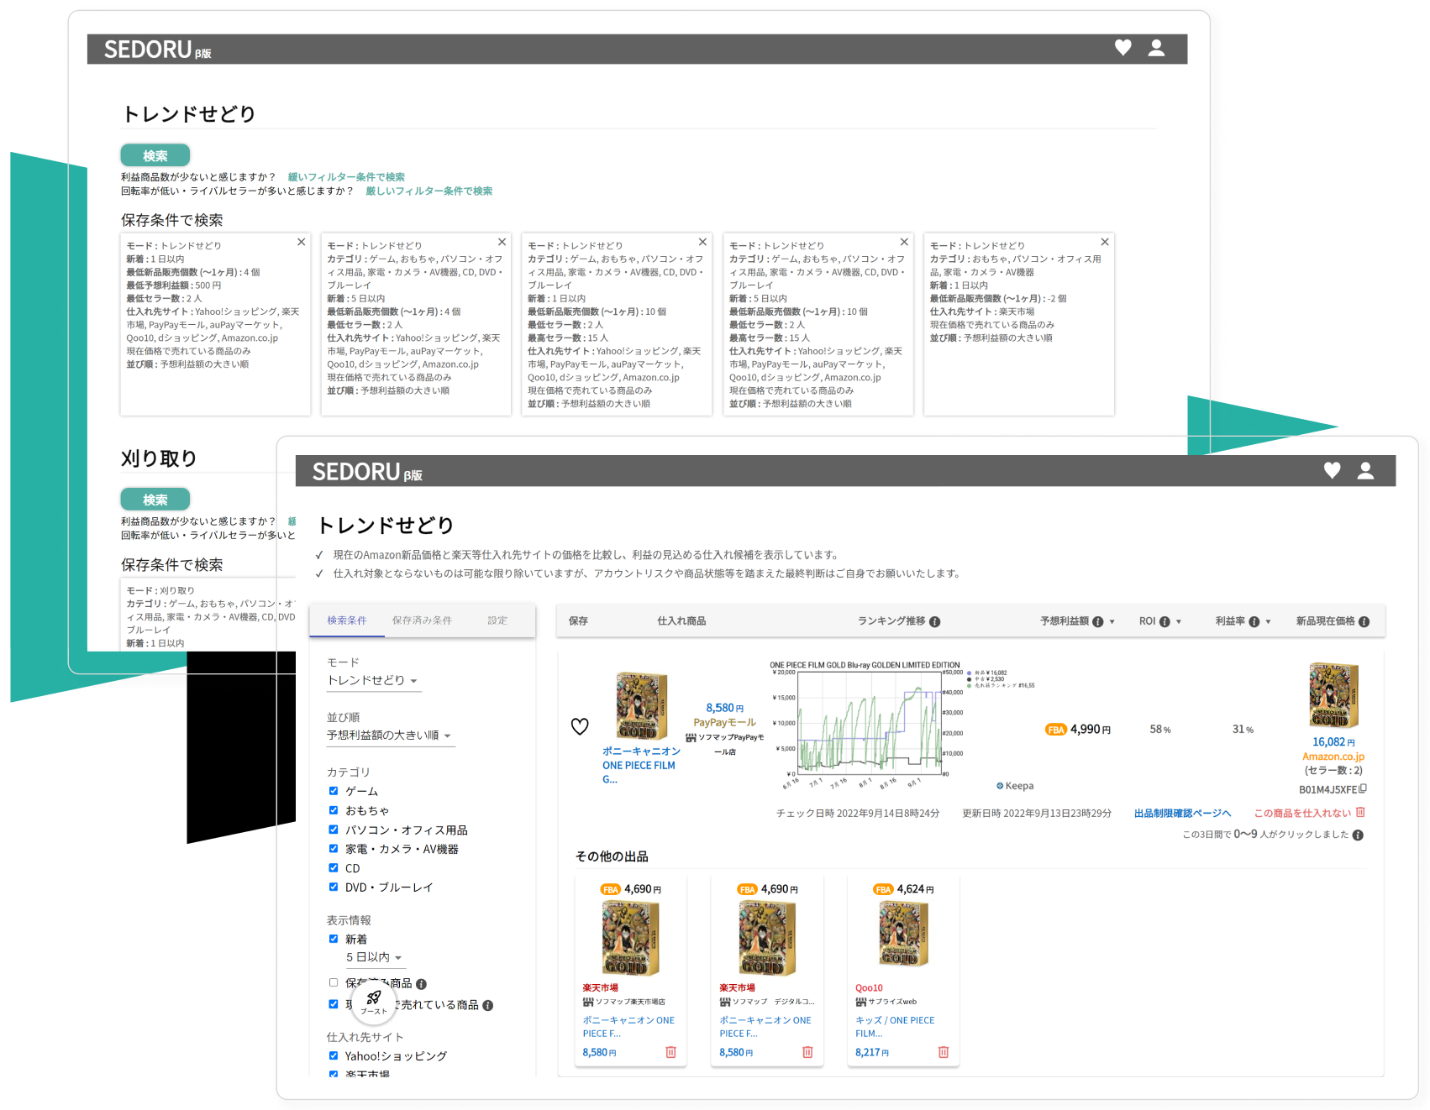Screen dimensions: 1430x1110
Task: Click the shop icon beside ソフマップPayPayモール店
Action: [x=691, y=738]
